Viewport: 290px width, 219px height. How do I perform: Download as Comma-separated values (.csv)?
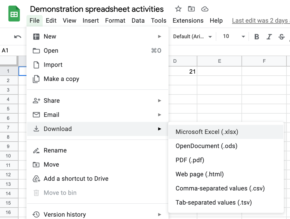(x=226, y=188)
